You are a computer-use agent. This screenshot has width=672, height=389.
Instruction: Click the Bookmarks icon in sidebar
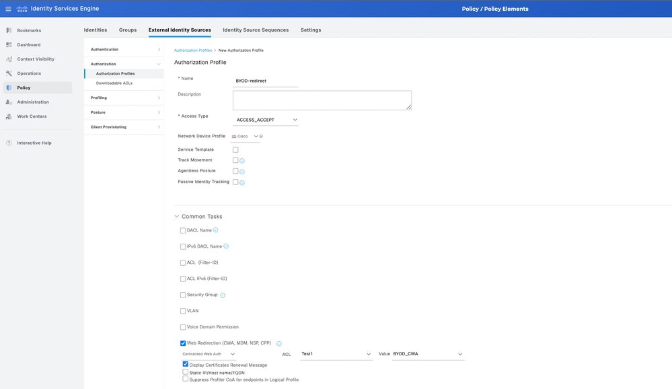(x=9, y=30)
